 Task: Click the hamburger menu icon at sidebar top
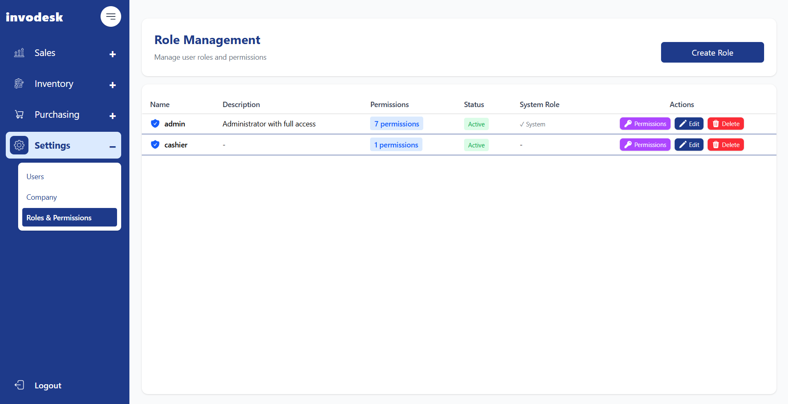tap(110, 16)
